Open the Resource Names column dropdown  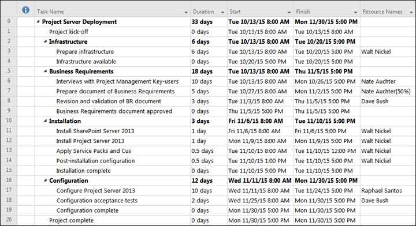tap(411, 12)
